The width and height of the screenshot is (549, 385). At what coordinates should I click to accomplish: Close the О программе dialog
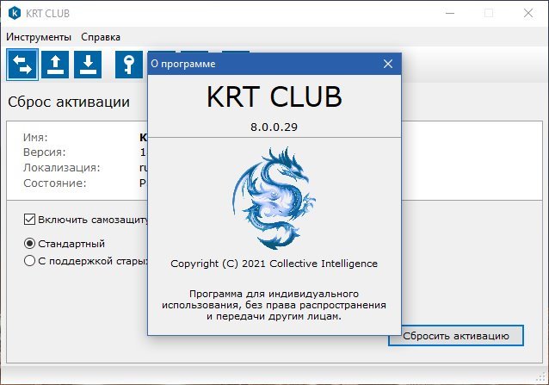click(387, 64)
